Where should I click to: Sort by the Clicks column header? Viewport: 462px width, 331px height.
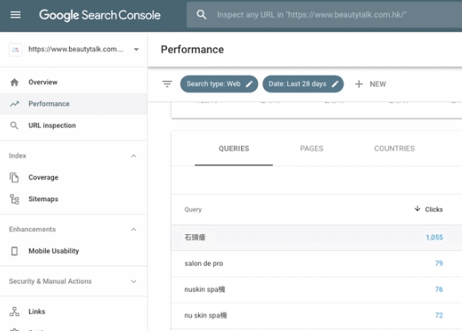[433, 209]
